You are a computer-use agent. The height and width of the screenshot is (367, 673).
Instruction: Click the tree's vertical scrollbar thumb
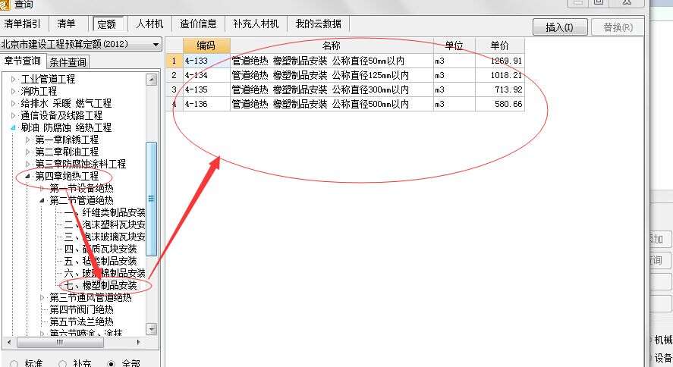coord(151,199)
